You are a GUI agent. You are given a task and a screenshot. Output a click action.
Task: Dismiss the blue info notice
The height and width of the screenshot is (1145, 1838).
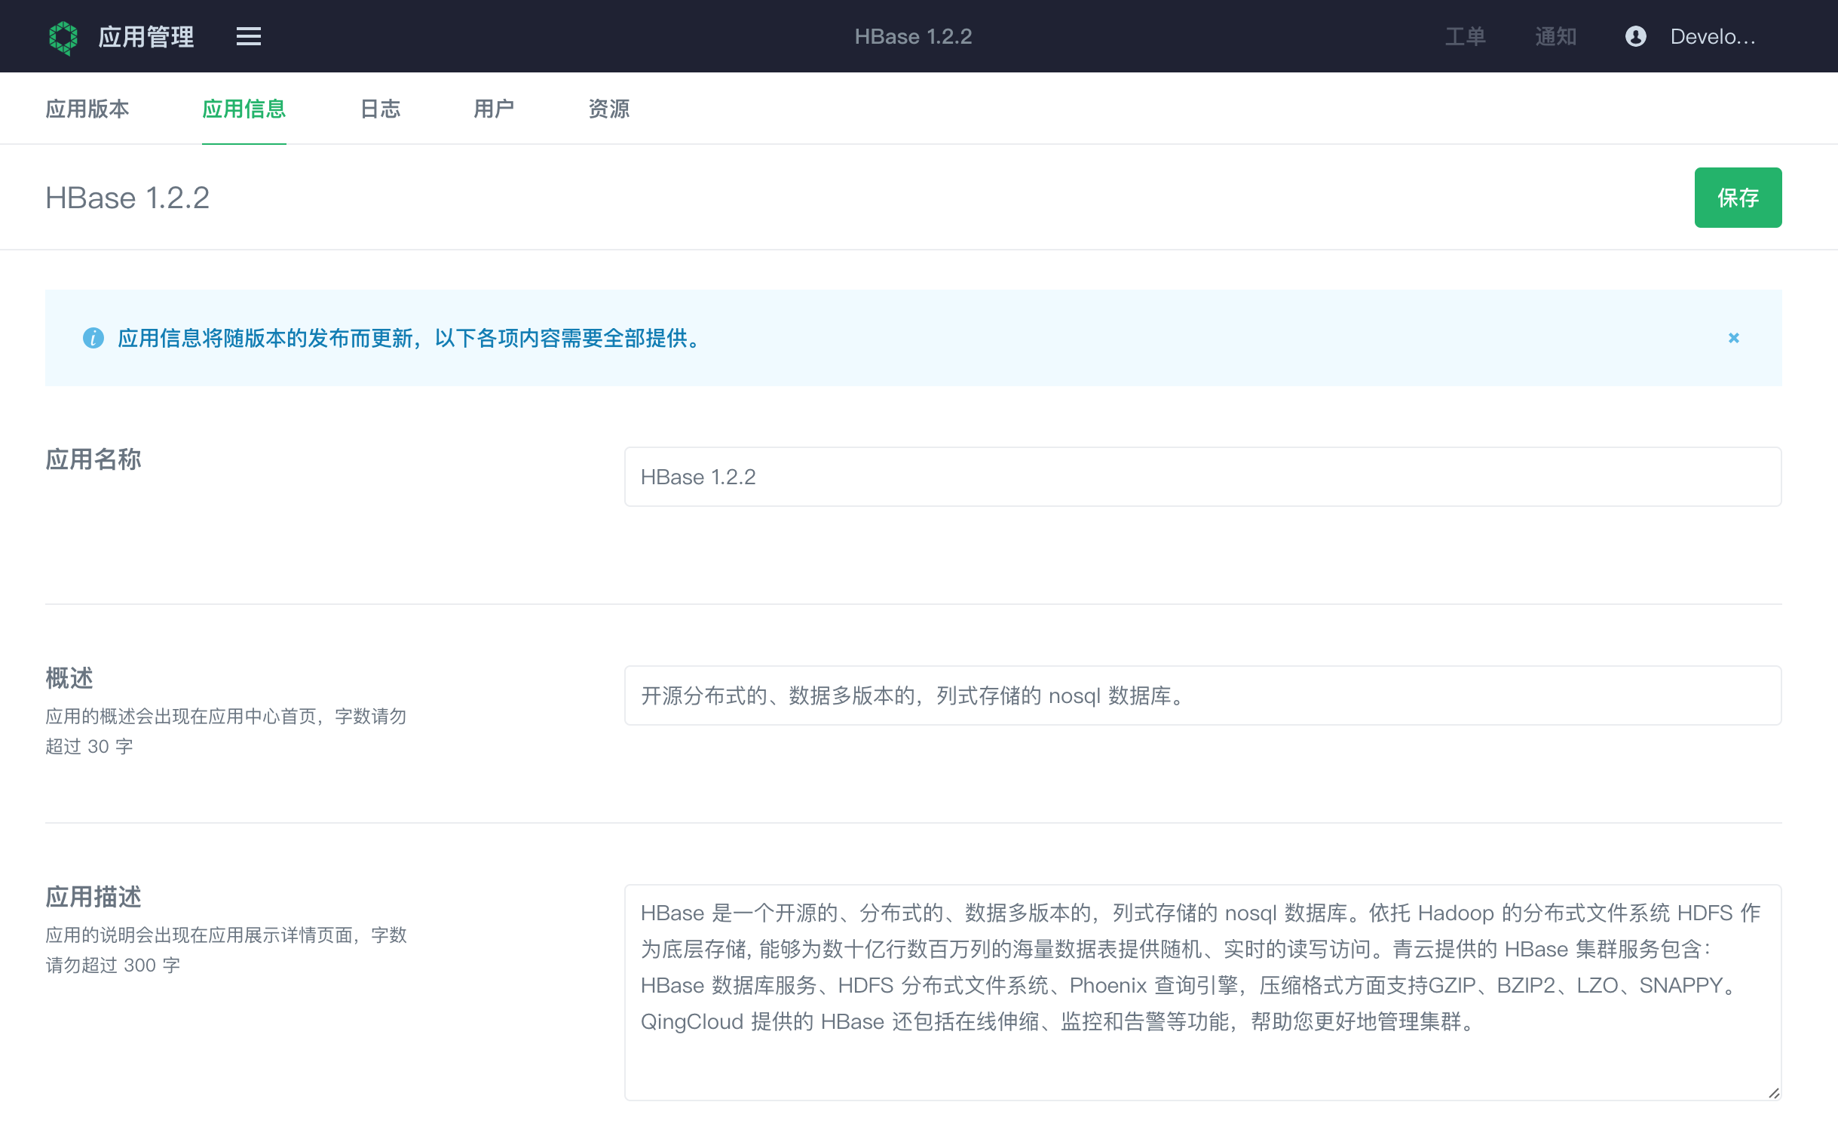tap(1732, 338)
